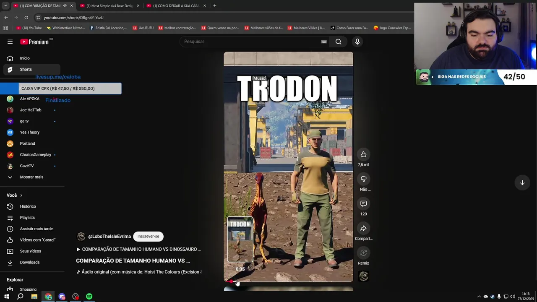Close the Most Simple 4x4 Base Design tab

point(138,6)
